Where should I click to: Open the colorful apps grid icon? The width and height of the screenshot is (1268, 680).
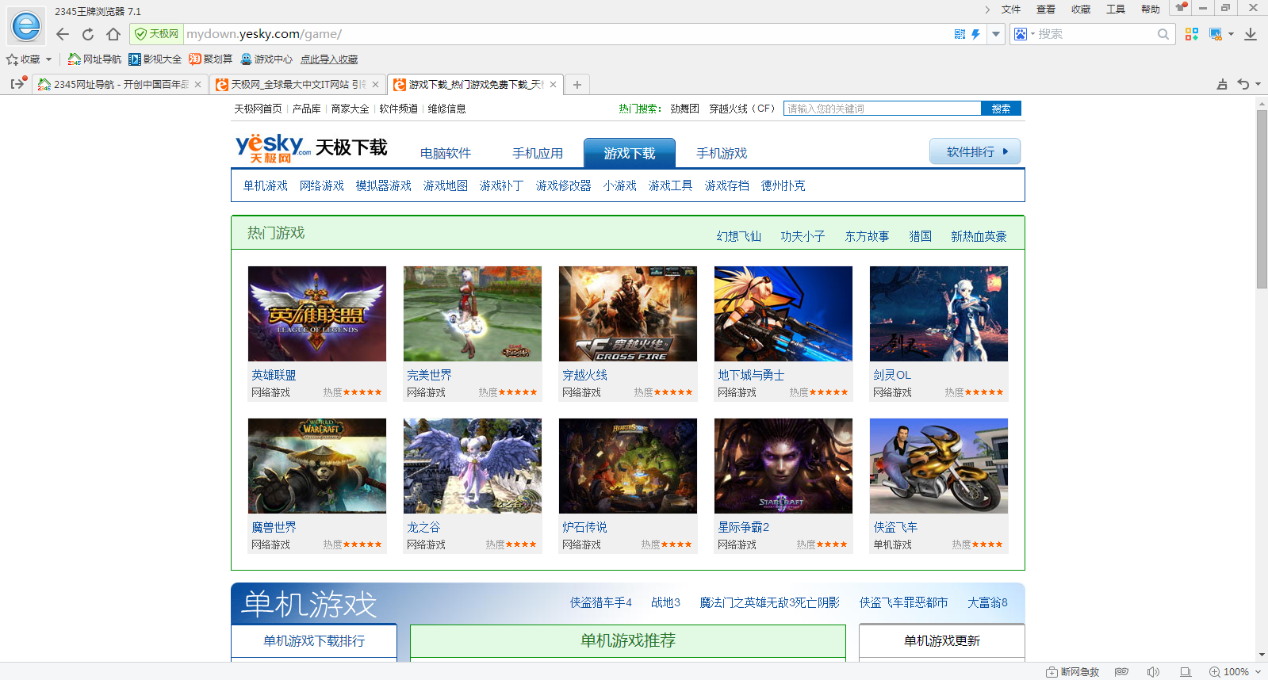pos(1191,34)
